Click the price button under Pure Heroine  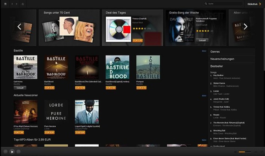point(49,132)
